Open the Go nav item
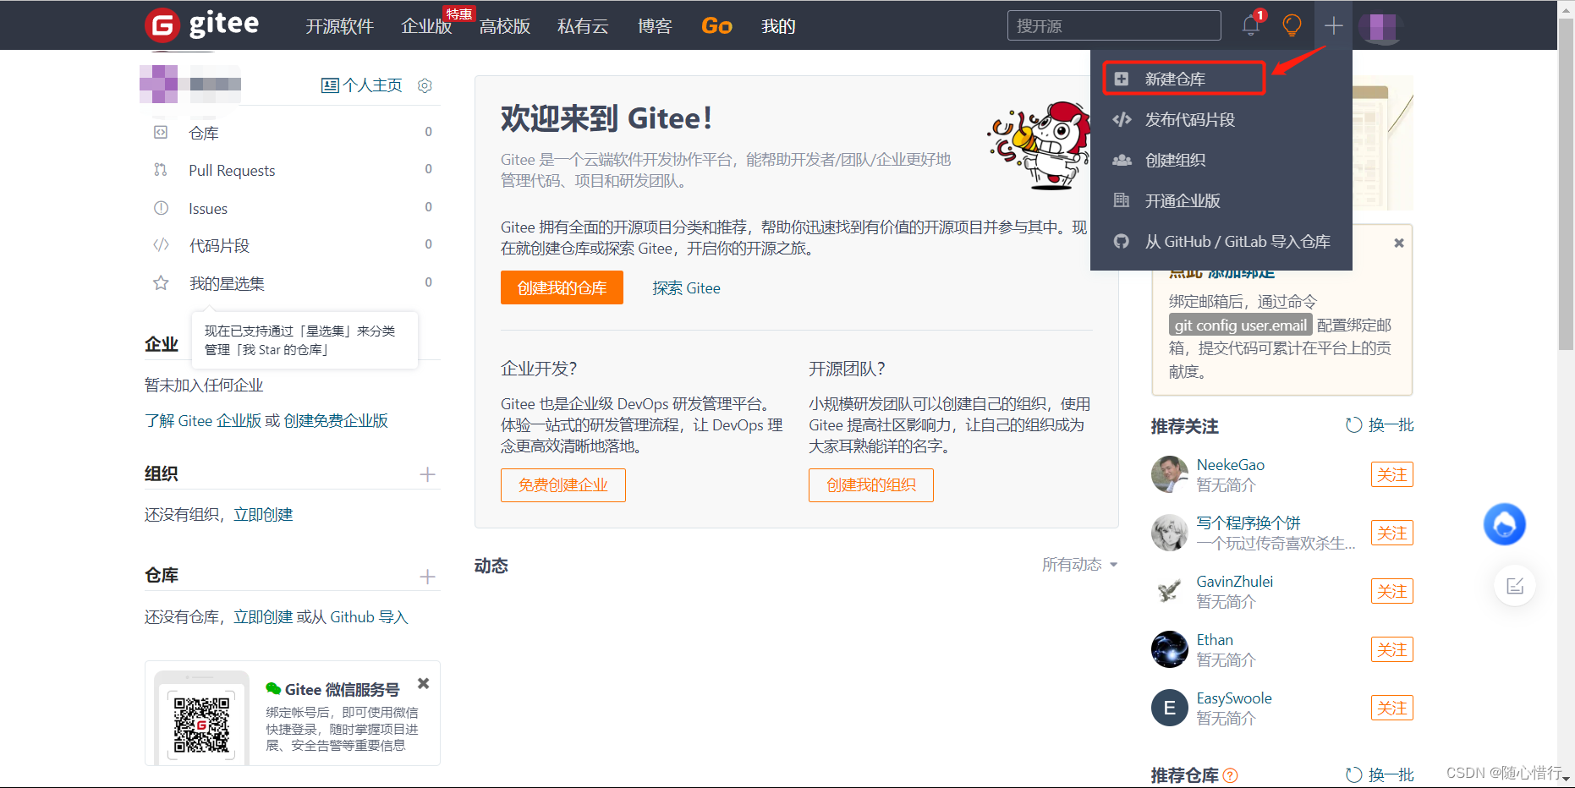 (716, 26)
